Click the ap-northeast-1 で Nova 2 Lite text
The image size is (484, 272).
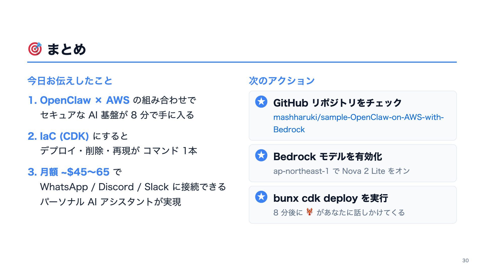pos(341,171)
